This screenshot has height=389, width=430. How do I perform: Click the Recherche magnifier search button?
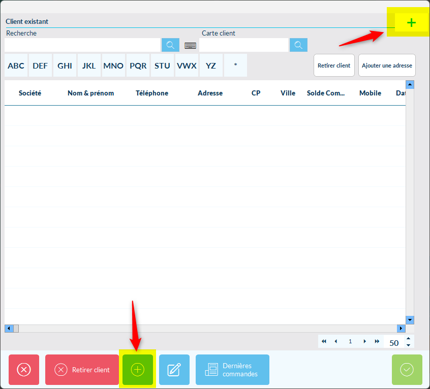click(x=170, y=45)
